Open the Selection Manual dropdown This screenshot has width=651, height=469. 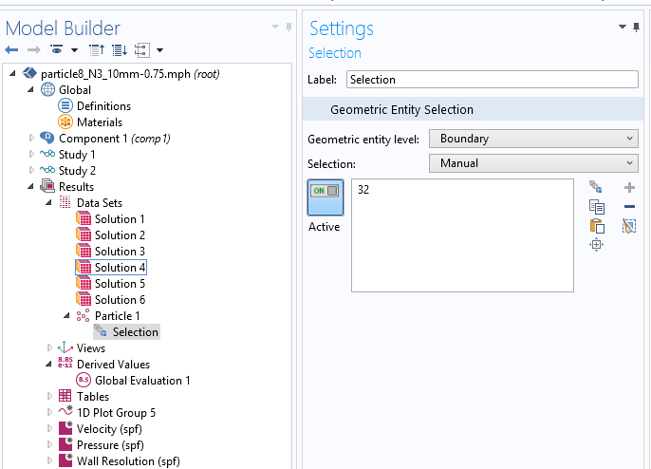pos(532,163)
